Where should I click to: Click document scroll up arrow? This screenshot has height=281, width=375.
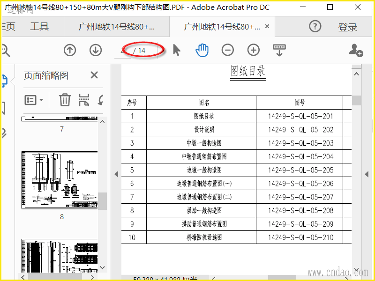coord(356,74)
